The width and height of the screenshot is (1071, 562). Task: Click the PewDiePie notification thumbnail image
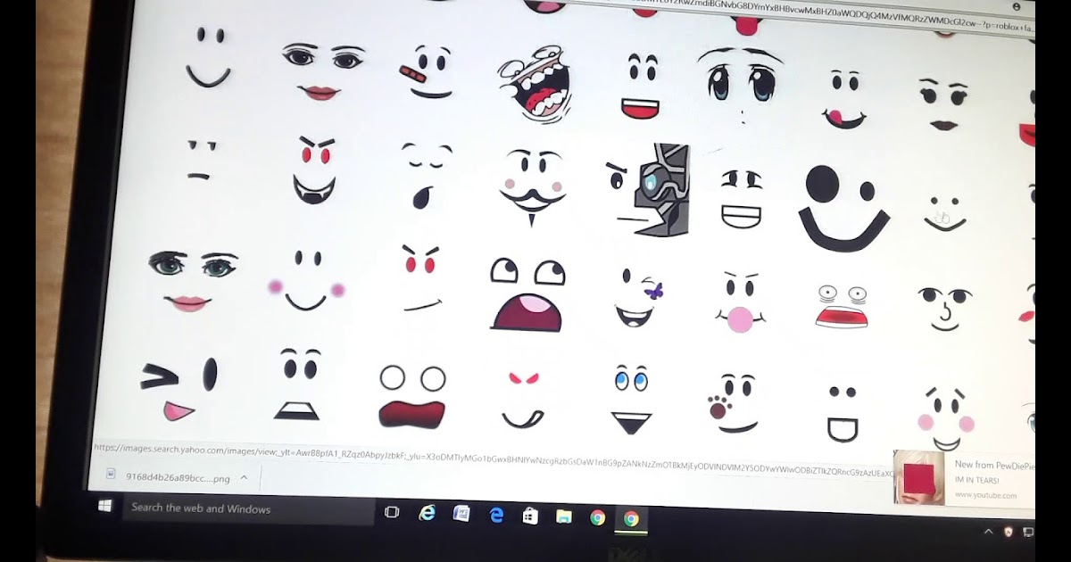[x=918, y=478]
